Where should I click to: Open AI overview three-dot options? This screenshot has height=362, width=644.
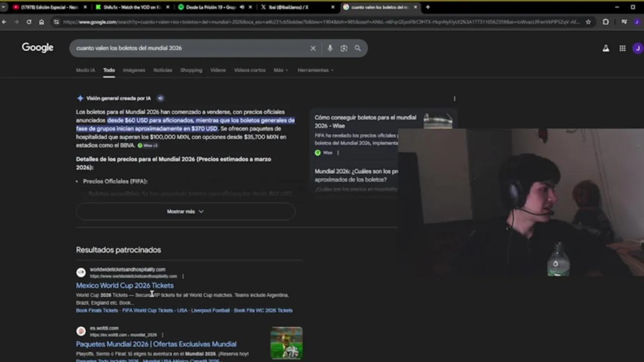point(454,99)
